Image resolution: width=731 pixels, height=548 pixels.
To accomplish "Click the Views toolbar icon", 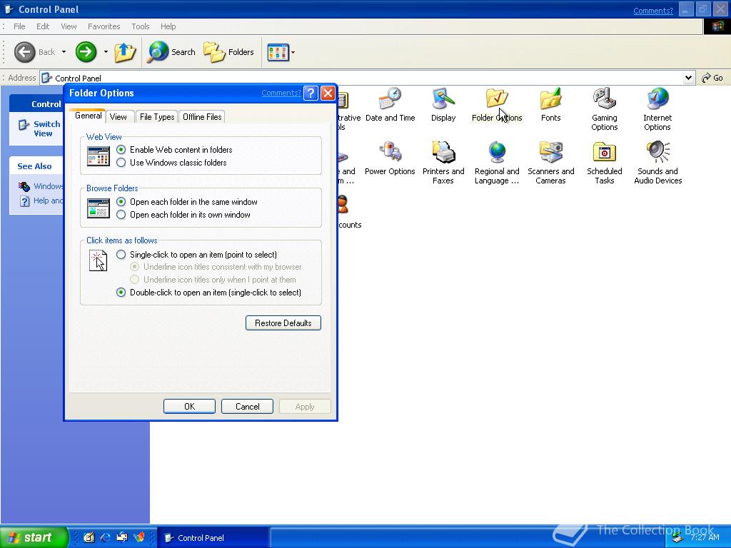I will pyautogui.click(x=278, y=52).
